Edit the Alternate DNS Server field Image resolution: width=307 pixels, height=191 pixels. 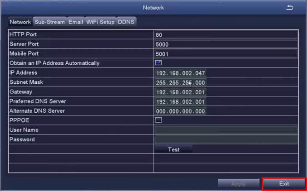point(180,111)
